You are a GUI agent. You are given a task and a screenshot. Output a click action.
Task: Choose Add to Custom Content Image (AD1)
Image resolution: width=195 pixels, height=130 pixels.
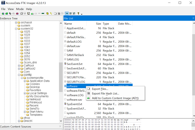115,98
